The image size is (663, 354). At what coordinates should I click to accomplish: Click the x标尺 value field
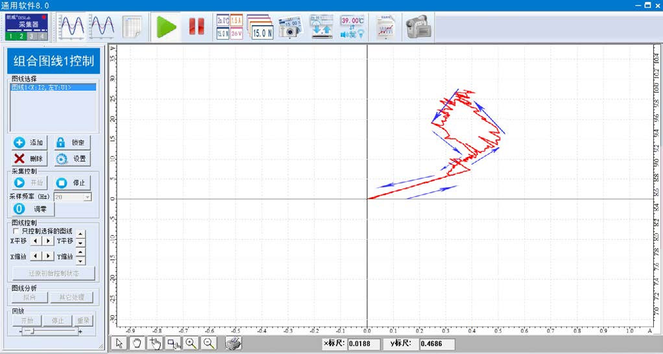point(364,344)
